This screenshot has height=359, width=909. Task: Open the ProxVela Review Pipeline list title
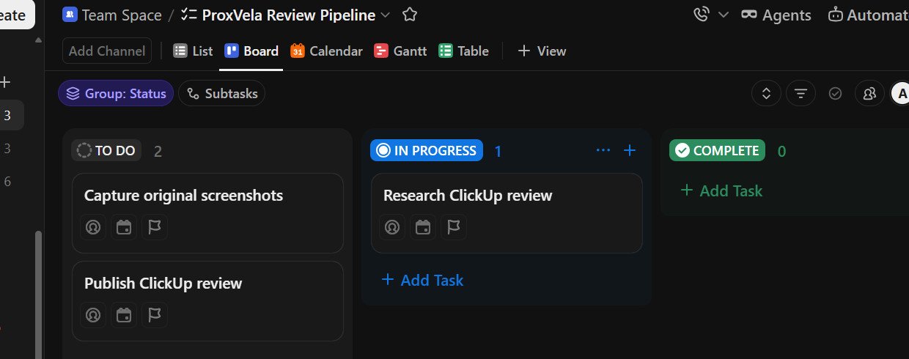pos(288,15)
